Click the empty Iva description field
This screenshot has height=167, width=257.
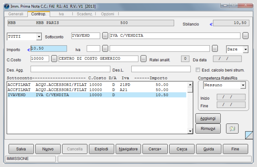159,49
